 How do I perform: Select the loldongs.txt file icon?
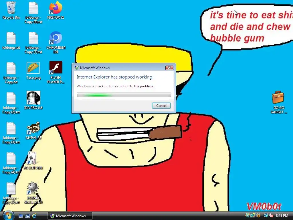(11, 41)
